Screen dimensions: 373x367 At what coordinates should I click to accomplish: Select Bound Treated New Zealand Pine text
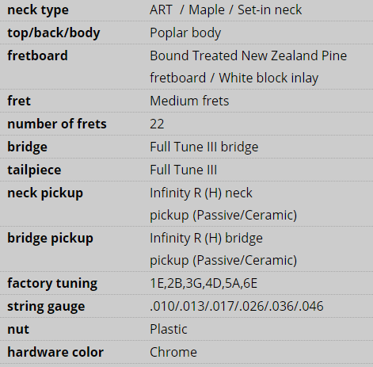249,55
